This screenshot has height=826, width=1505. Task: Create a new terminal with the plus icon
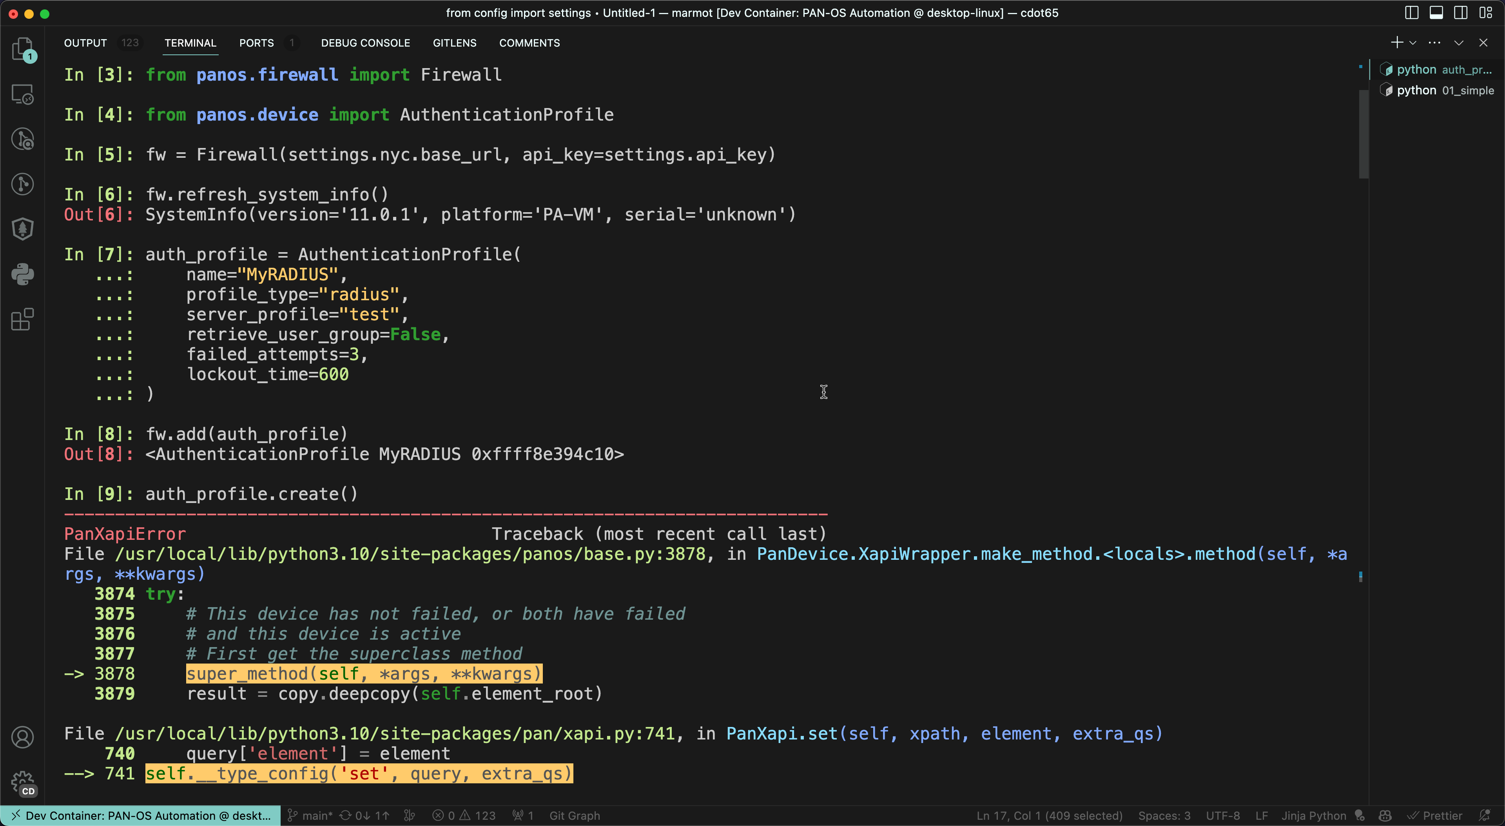(1398, 42)
